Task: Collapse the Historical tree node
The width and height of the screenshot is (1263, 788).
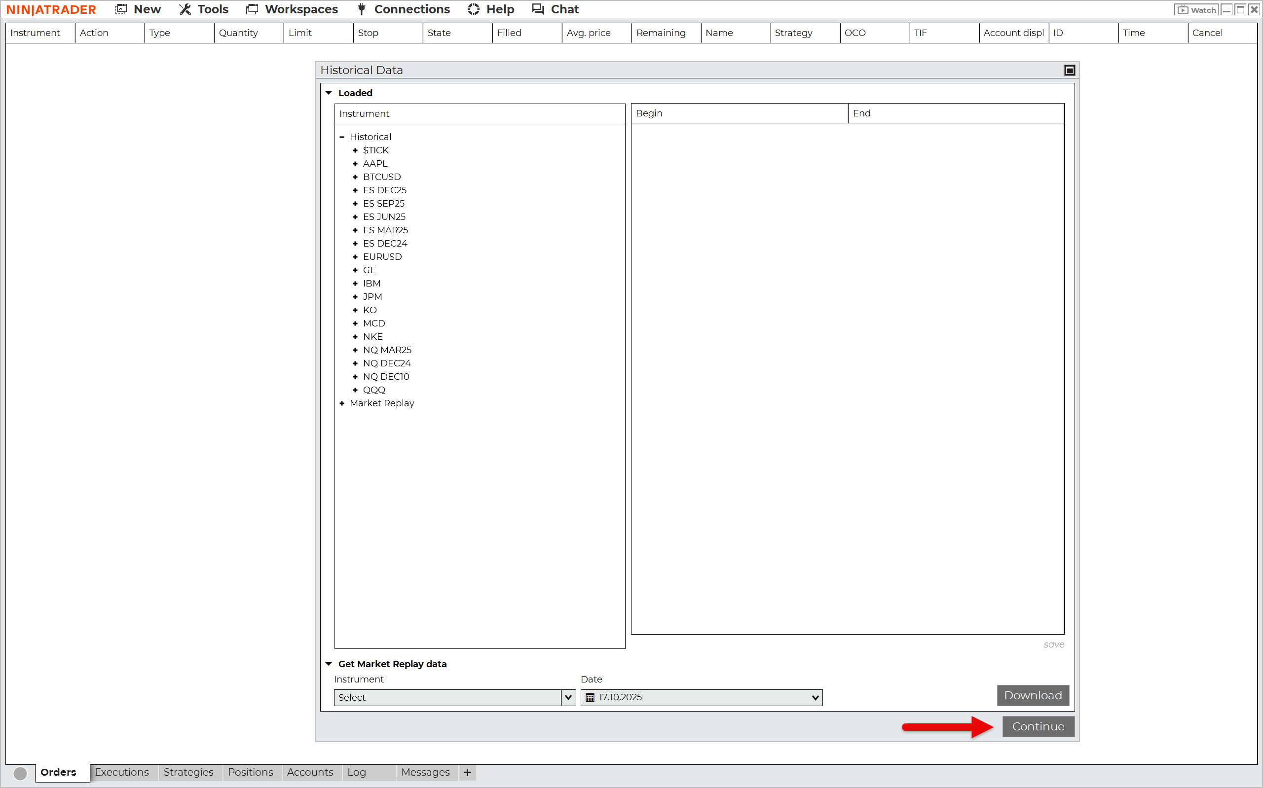Action: click(342, 137)
